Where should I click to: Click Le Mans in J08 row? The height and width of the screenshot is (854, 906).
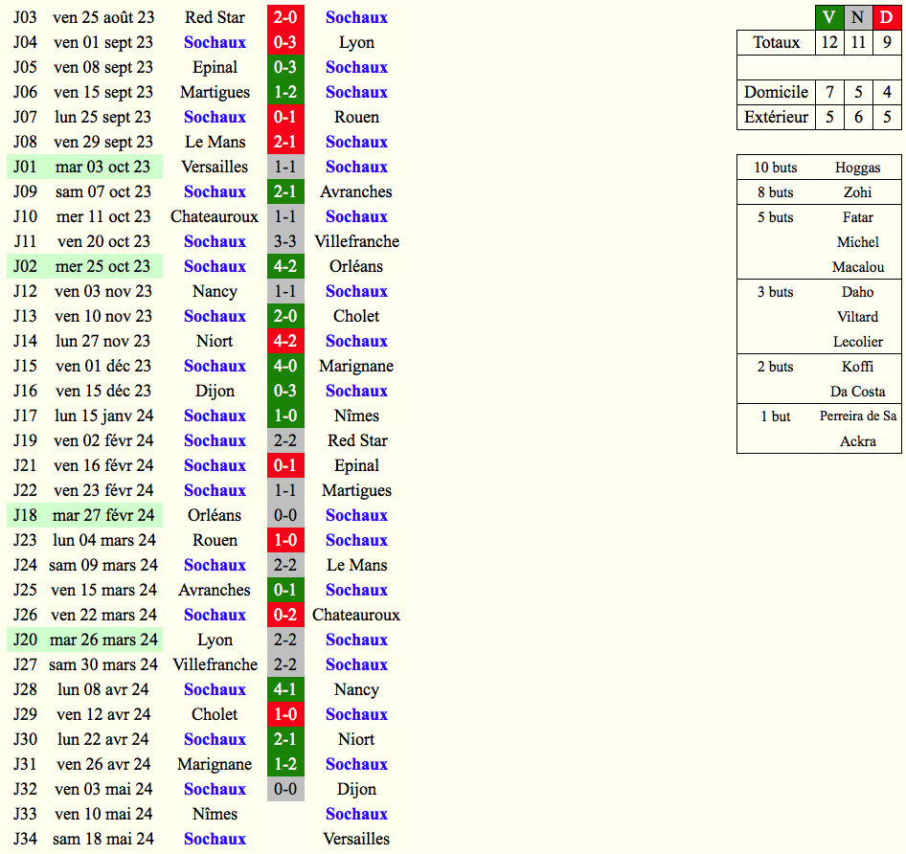[215, 142]
